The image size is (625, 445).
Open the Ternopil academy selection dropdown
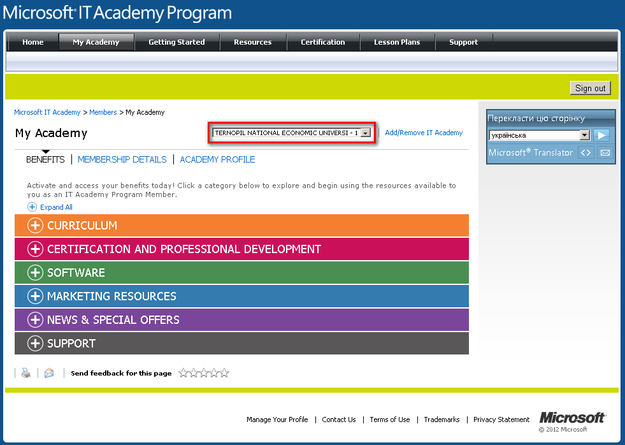click(x=292, y=133)
